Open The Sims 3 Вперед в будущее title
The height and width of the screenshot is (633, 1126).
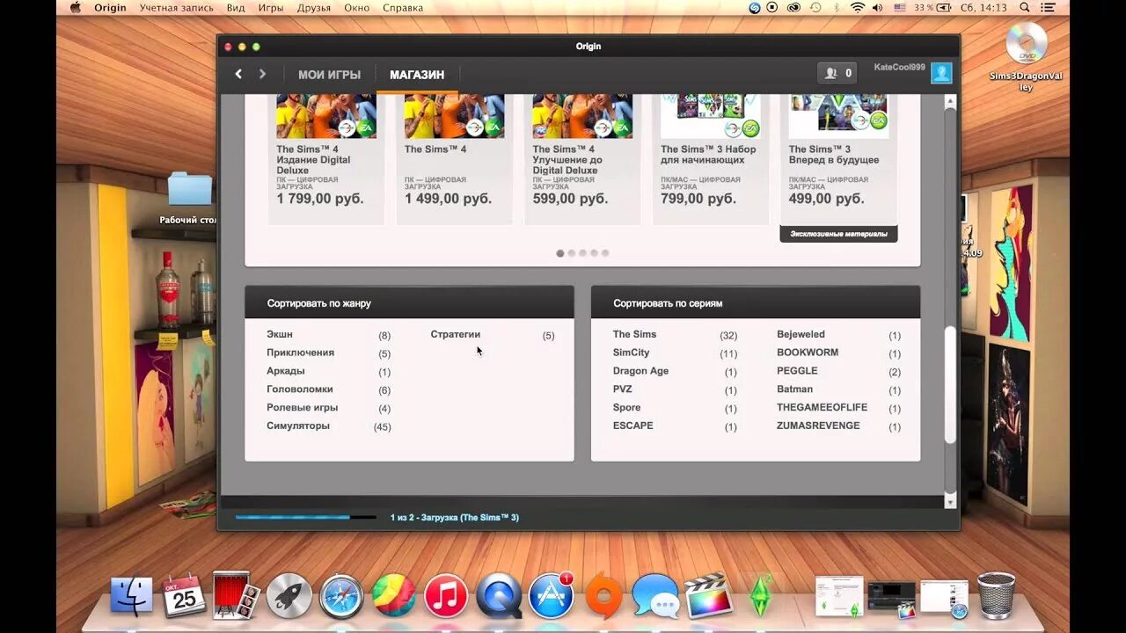click(833, 155)
